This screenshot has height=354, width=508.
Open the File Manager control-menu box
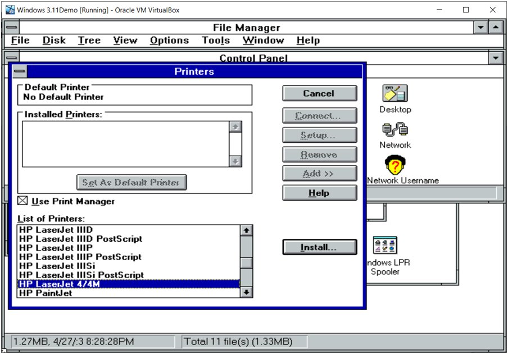(x=12, y=27)
